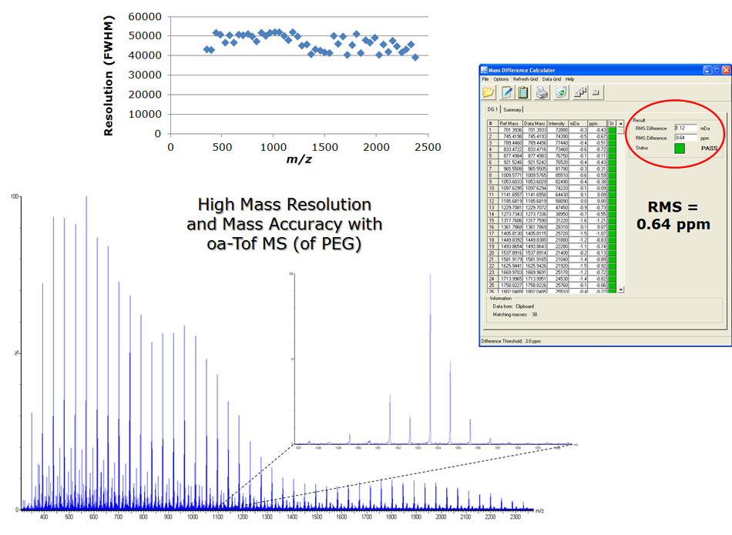Click the PASS status text
The image size is (732, 535).
[x=709, y=149]
